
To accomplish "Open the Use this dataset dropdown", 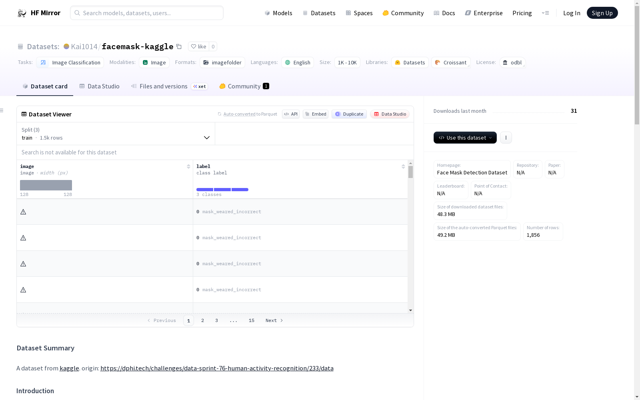I will pos(465,138).
